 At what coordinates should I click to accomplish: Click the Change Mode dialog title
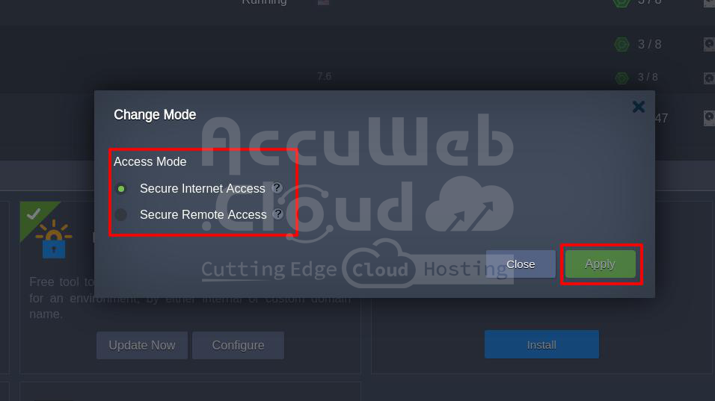click(155, 115)
